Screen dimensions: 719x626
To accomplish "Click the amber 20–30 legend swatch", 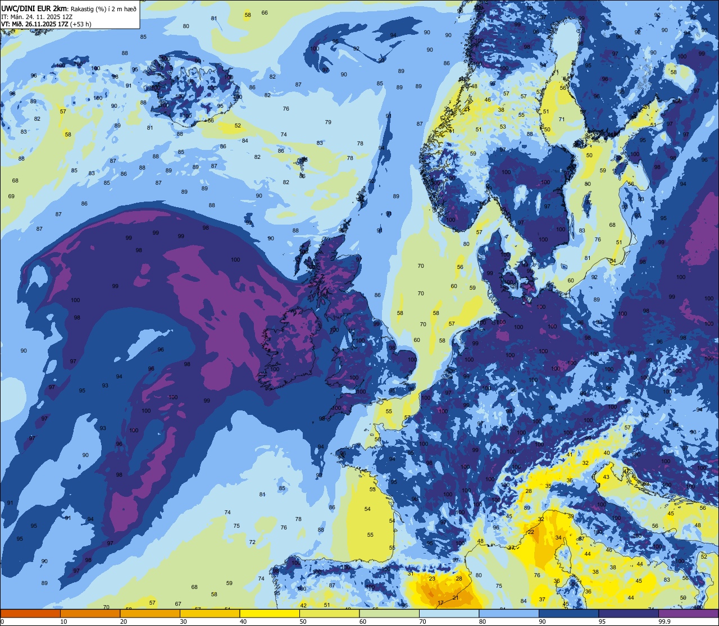I will (x=150, y=614).
